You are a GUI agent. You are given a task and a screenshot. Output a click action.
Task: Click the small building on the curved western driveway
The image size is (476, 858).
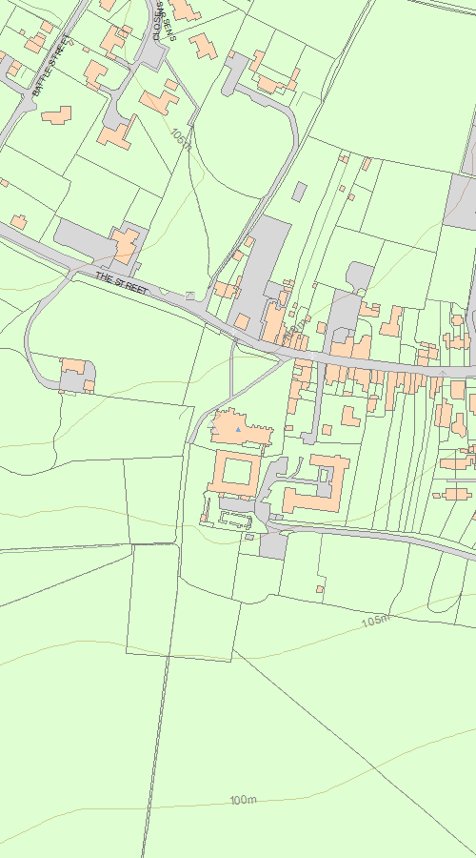tap(73, 366)
